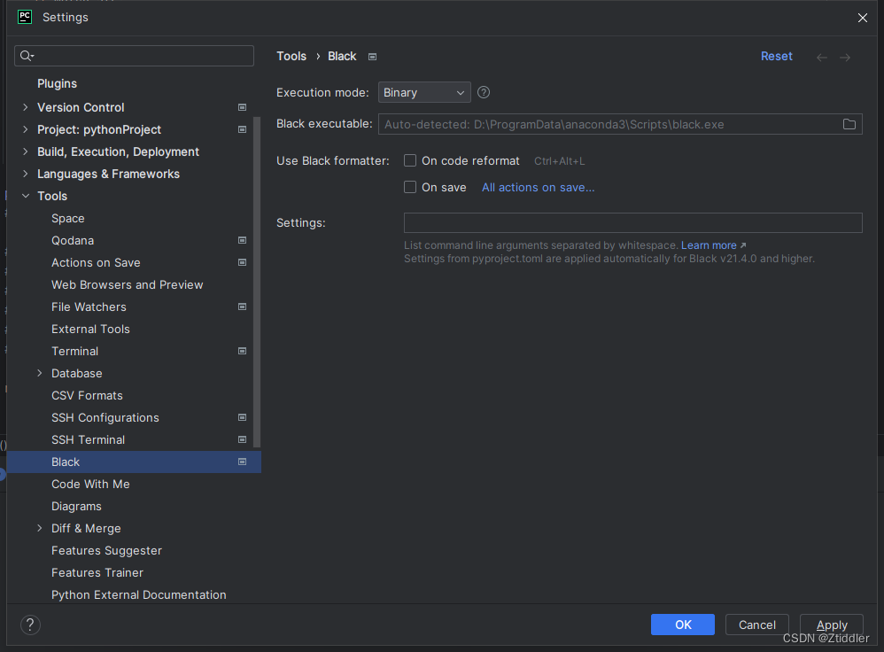Click the magnifier icon in settings search box
Image resolution: width=884 pixels, height=652 pixels.
click(x=27, y=56)
